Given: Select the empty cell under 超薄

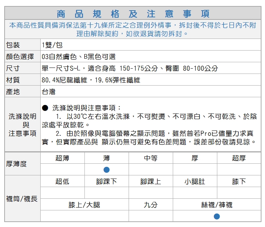Looking at the screenshot, I should 62,169.
